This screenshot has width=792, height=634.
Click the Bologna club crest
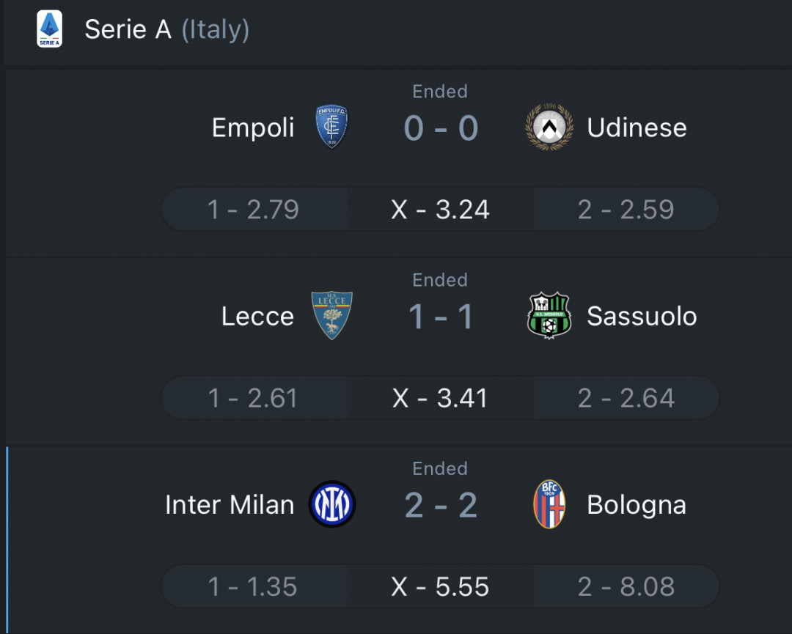click(549, 504)
